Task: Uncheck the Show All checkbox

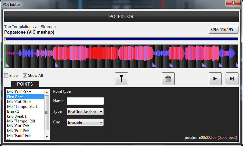Action: 25,76
